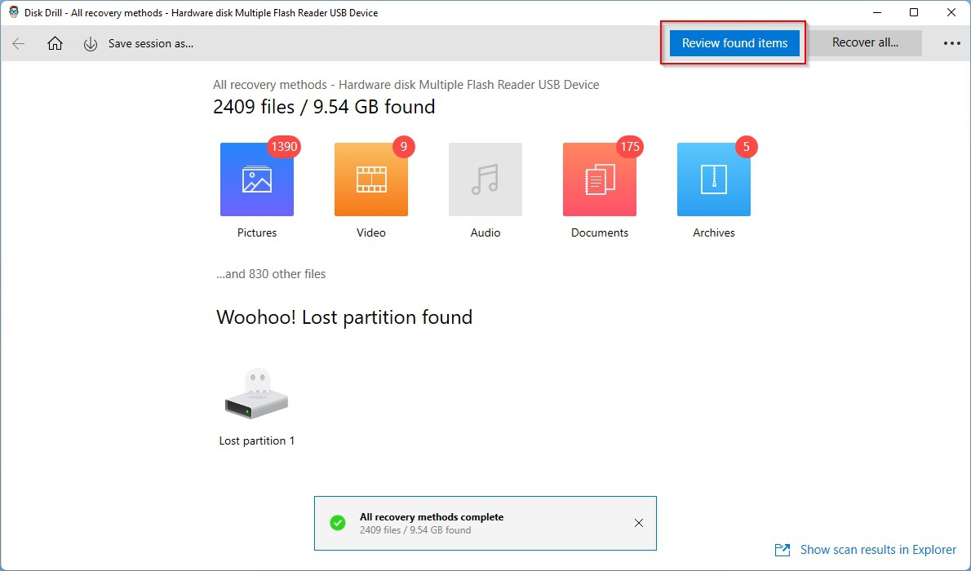Open the Video category tile
971x571 pixels.
[x=371, y=179]
